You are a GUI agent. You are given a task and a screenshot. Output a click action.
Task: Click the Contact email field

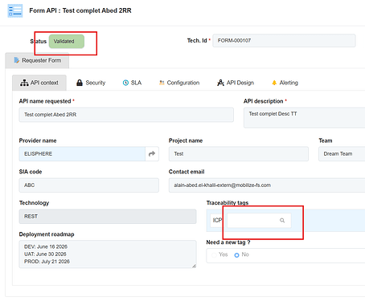[267, 185]
